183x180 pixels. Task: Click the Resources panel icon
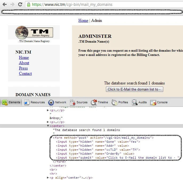click(27, 103)
